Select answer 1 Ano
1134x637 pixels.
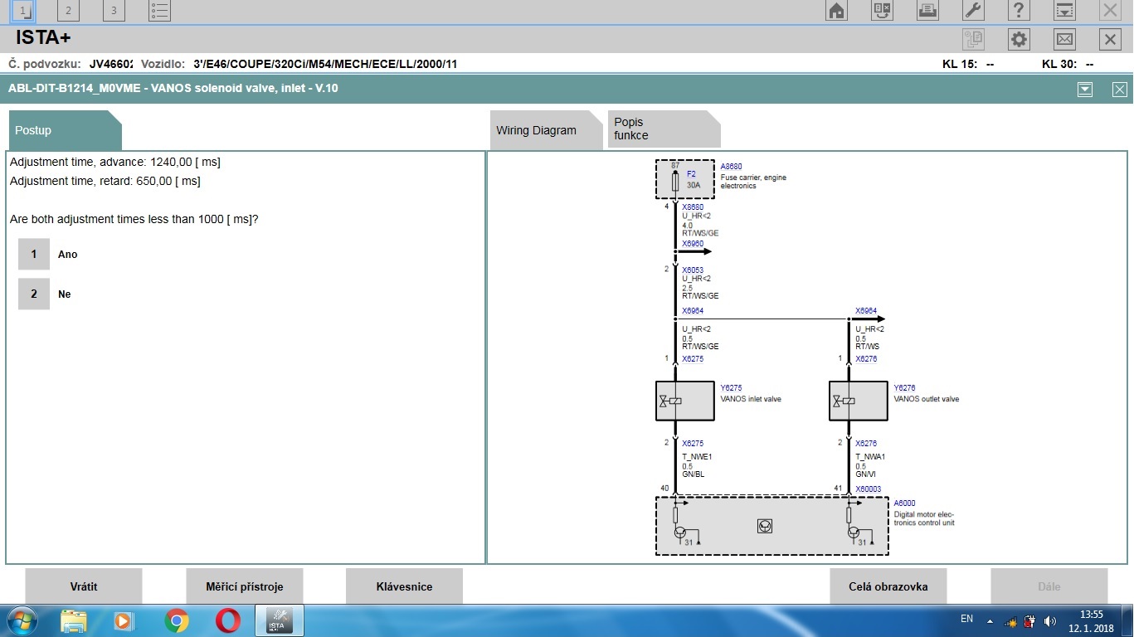tap(34, 255)
